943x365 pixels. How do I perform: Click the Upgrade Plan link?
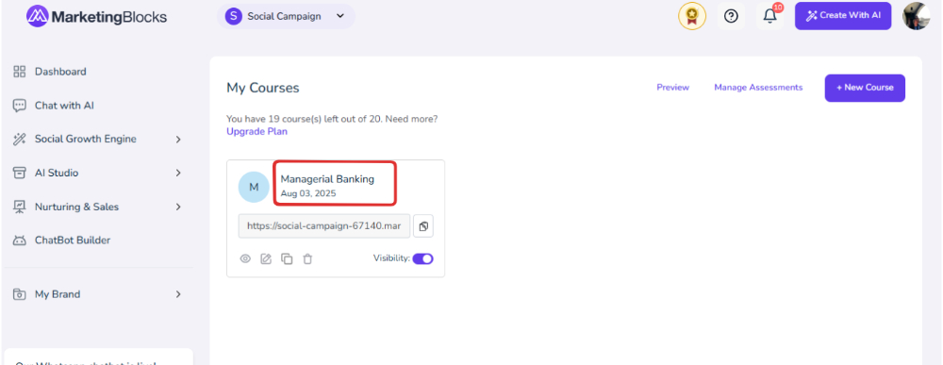pyautogui.click(x=256, y=131)
